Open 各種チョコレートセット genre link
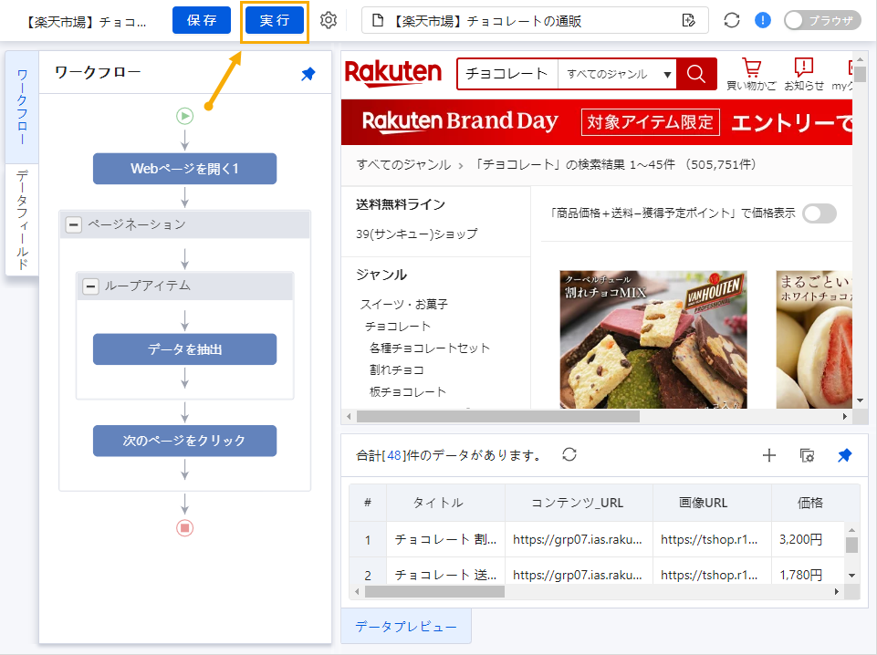The height and width of the screenshot is (655, 877). point(429,348)
